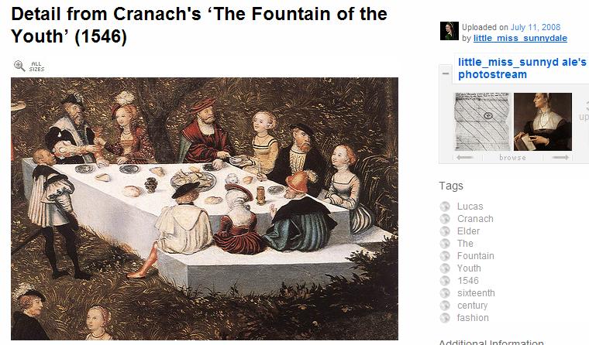Open the sixteenth tag

pos(476,293)
